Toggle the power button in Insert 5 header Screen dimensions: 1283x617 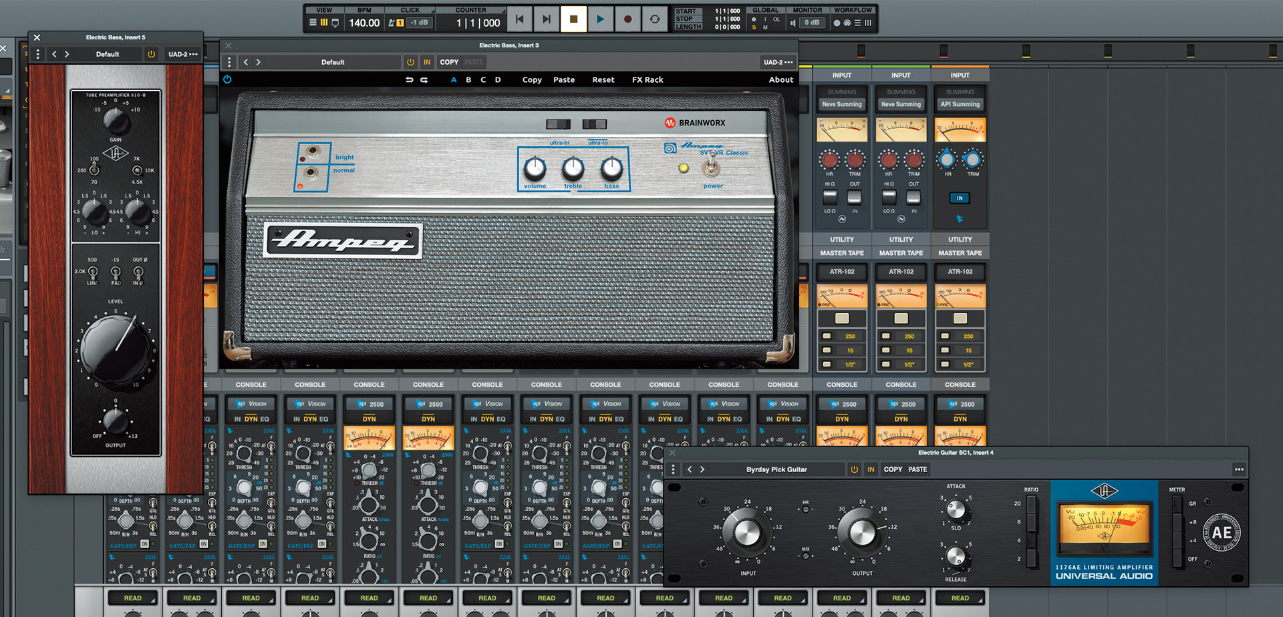(151, 54)
